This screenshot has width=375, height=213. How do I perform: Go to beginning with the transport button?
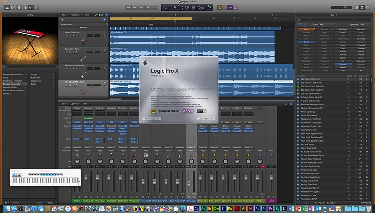coord(141,7)
